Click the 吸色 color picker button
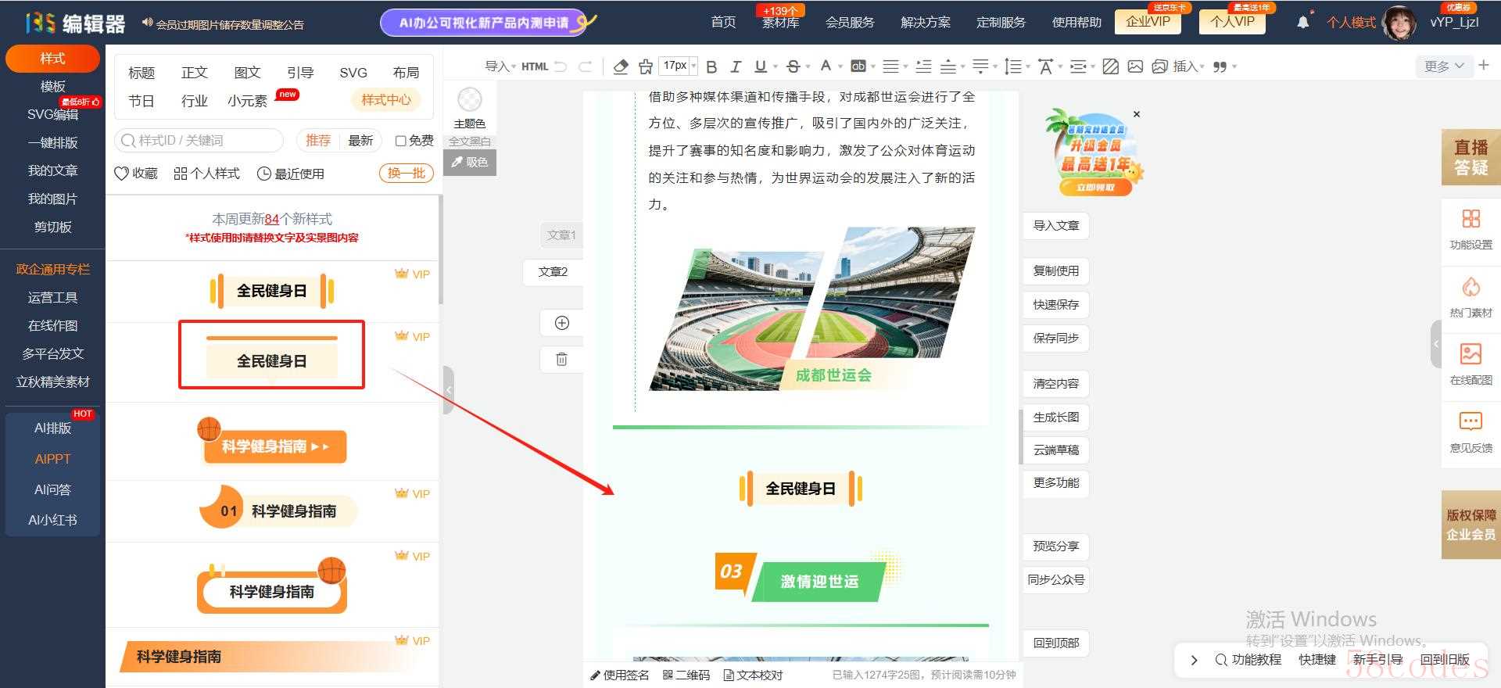The height and width of the screenshot is (688, 1501). coord(470,162)
